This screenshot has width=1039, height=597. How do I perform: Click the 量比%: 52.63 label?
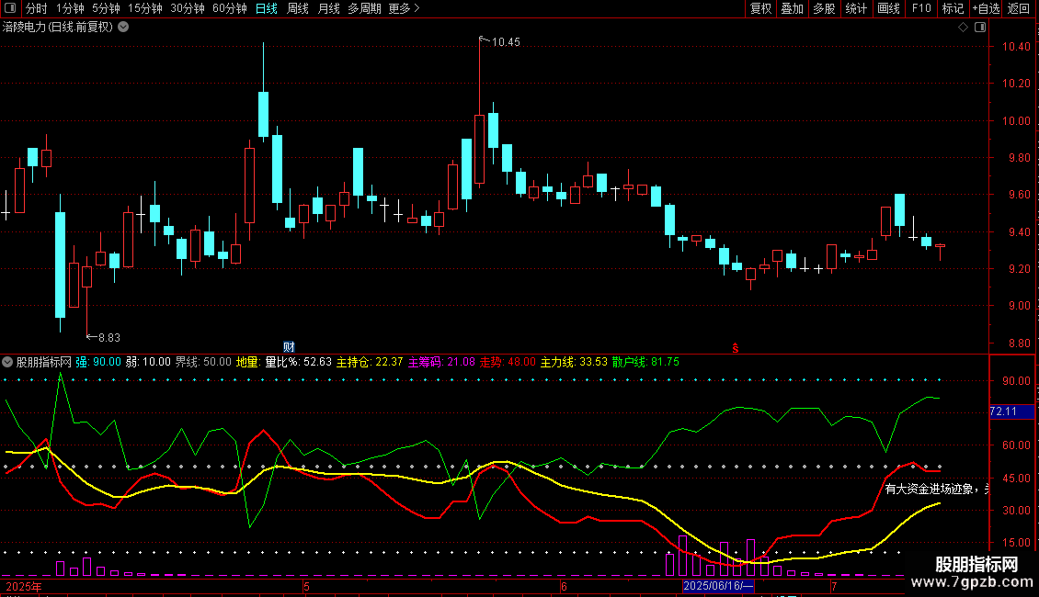298,362
